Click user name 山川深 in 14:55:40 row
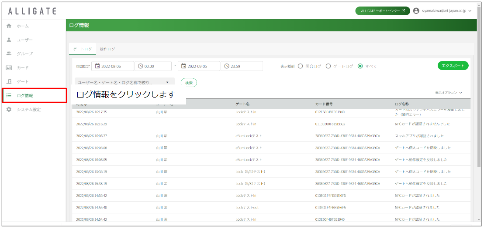Screen dimensions: 484x229 point(162,208)
